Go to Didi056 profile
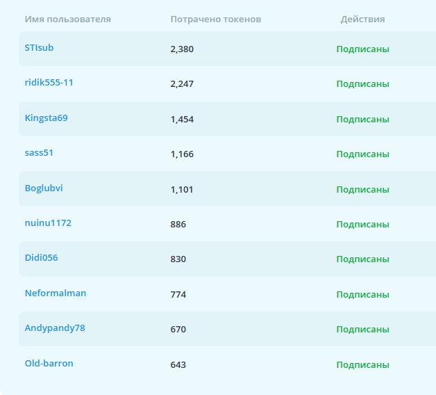Viewport: 436px width, 395px height. point(41,258)
